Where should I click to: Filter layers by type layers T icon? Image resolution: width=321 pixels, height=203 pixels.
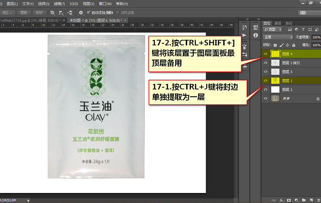[x=303, y=29]
